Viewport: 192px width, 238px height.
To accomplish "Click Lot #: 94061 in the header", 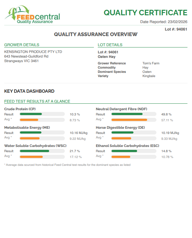I will click(176, 29).
